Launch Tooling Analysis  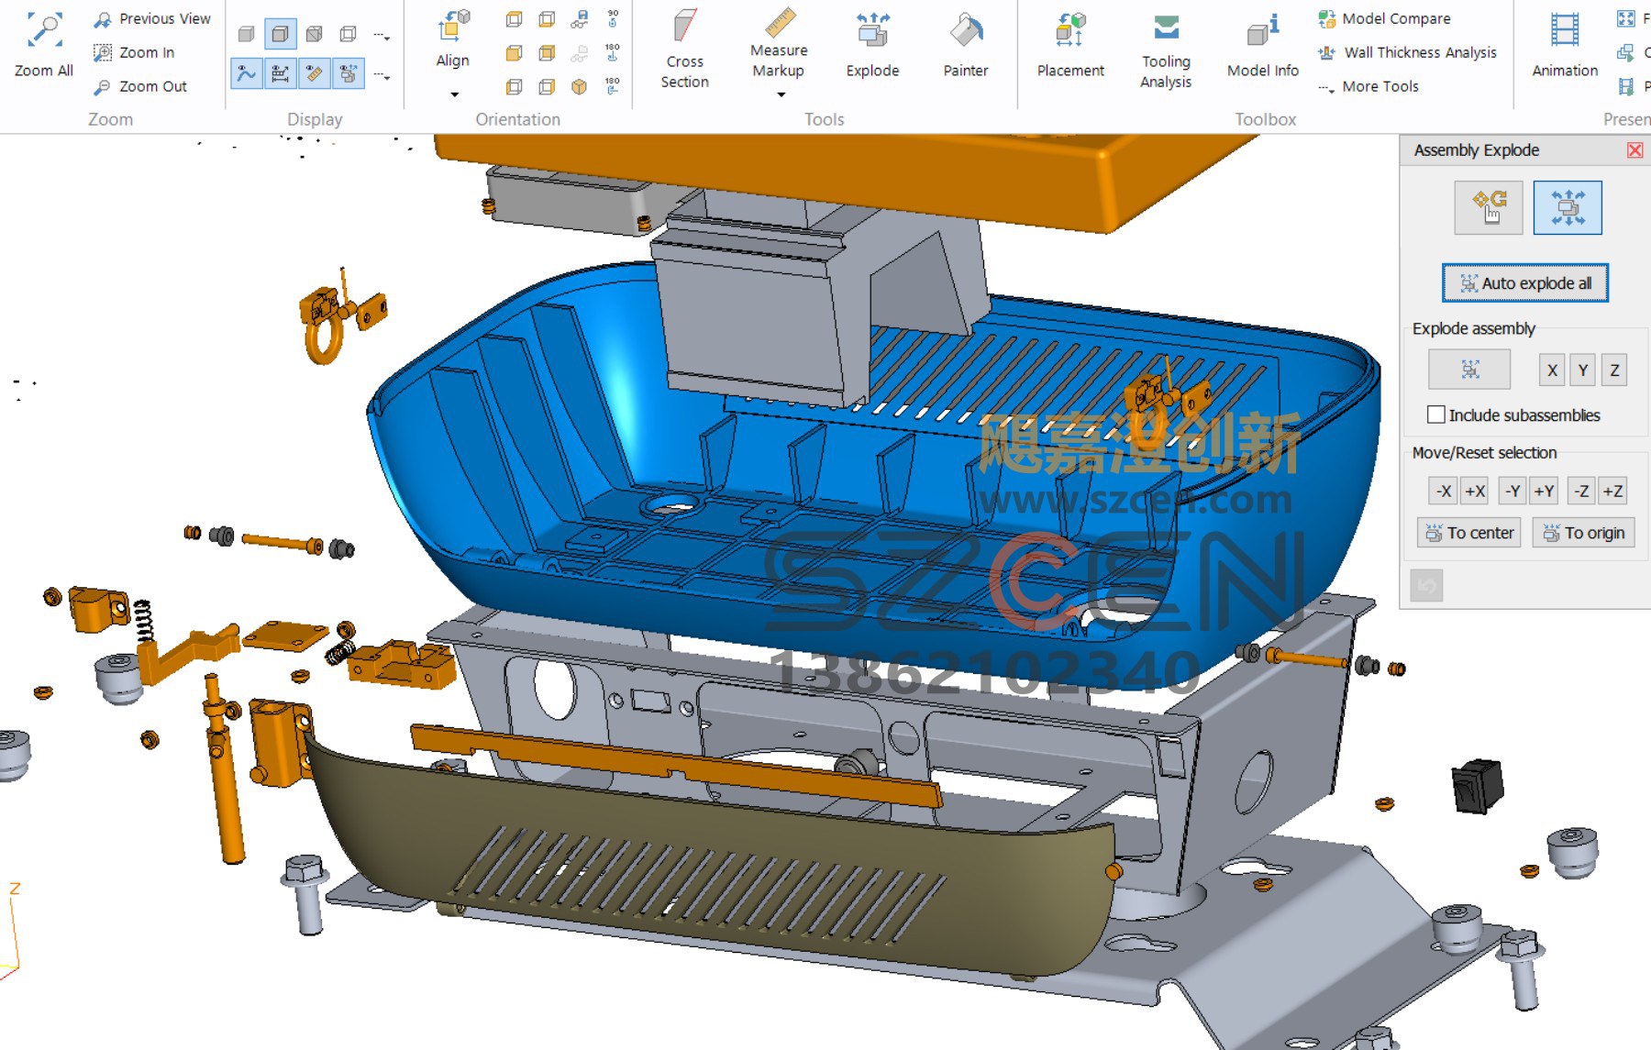click(1166, 50)
